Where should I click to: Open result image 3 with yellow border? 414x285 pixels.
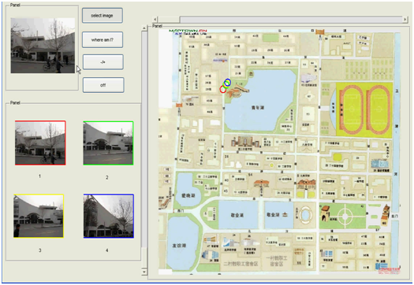pyautogui.click(x=39, y=216)
